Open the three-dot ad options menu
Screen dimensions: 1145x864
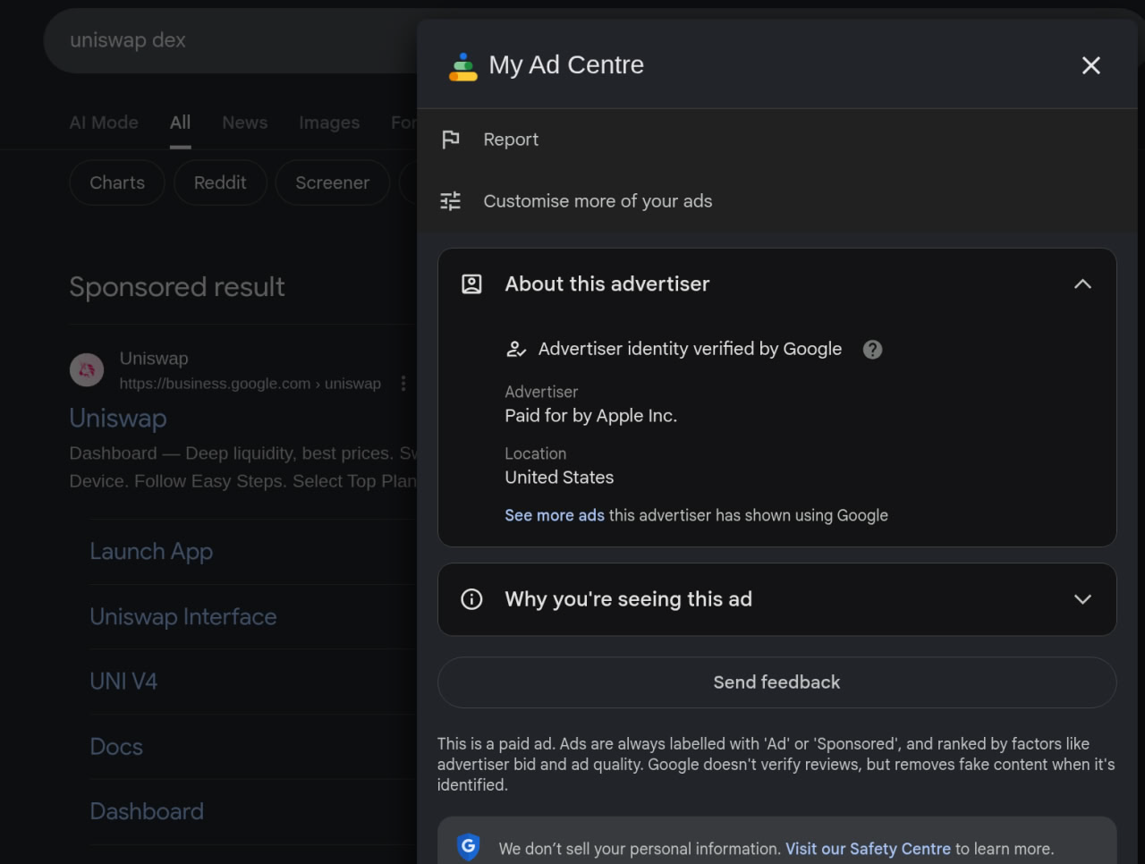coord(403,384)
